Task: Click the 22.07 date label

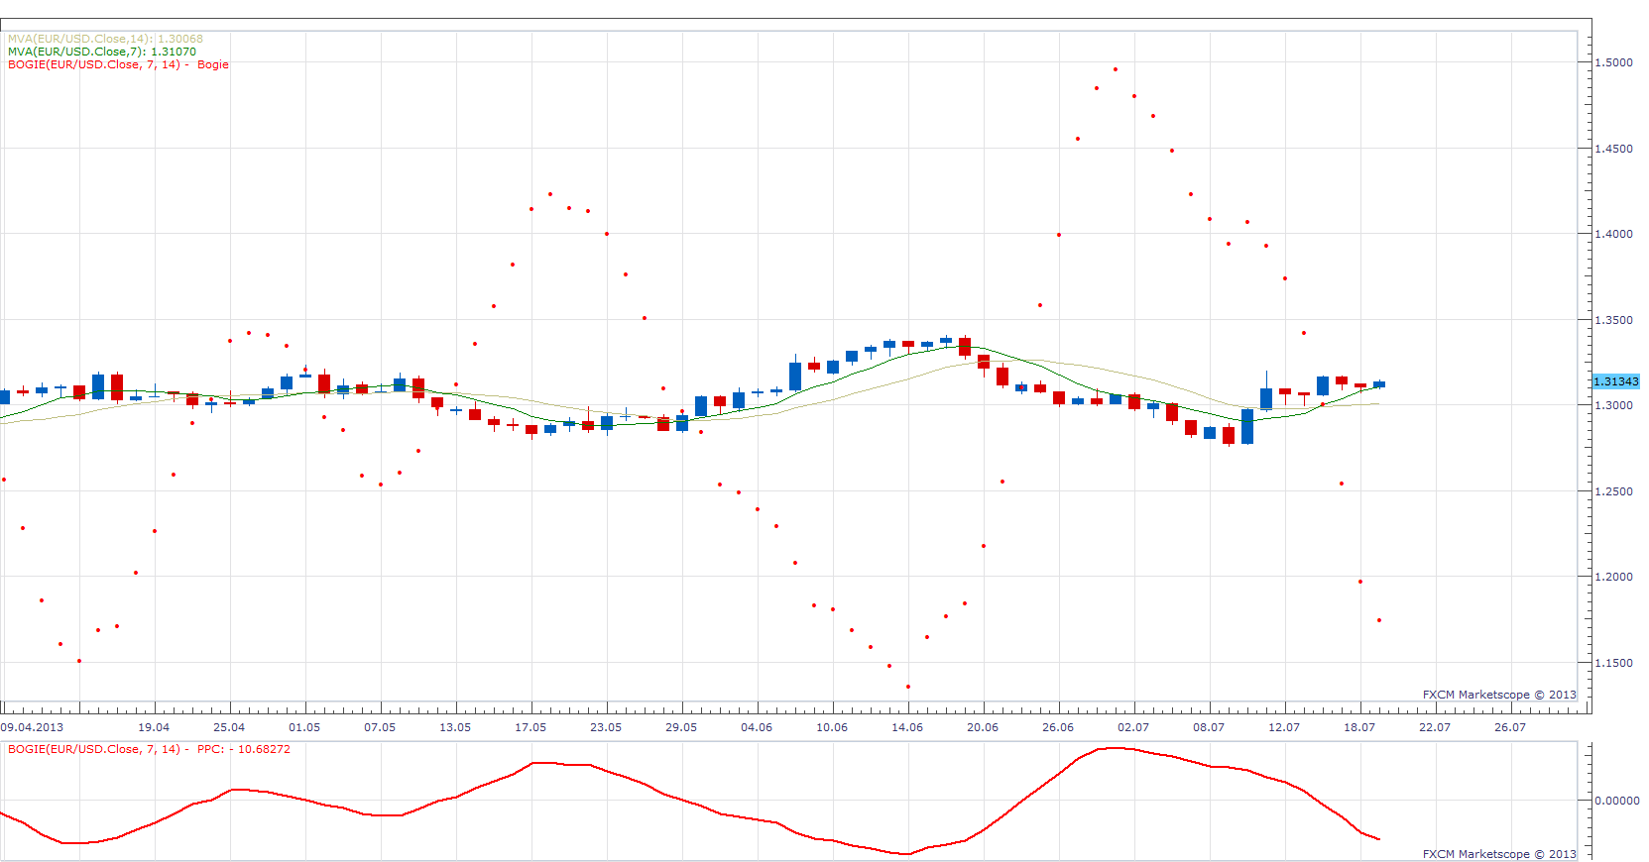Action: (1435, 727)
